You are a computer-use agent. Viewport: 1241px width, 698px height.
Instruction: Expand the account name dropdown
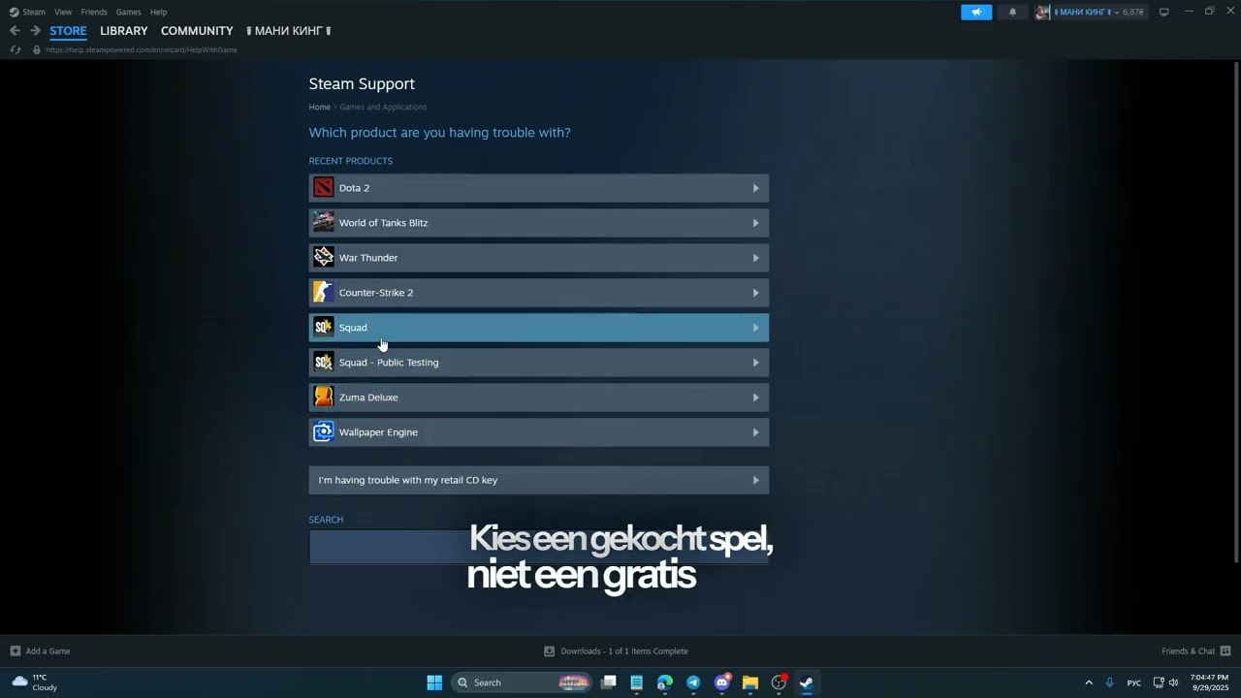coord(1116,13)
